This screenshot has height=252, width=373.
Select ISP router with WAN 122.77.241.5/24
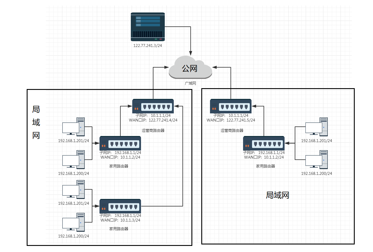click(231, 106)
